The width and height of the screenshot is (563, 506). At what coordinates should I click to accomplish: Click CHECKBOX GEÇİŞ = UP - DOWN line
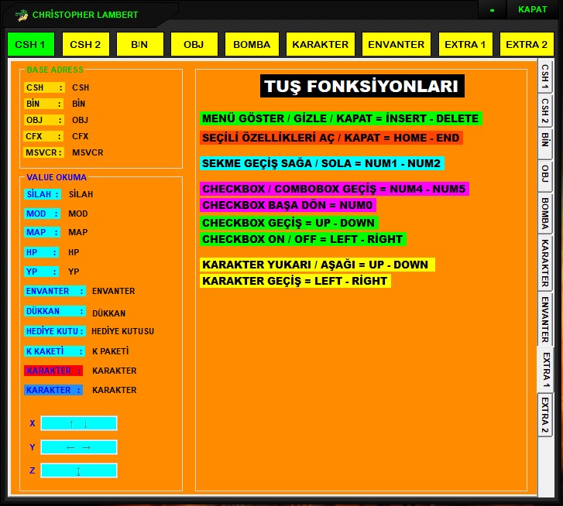[289, 223]
